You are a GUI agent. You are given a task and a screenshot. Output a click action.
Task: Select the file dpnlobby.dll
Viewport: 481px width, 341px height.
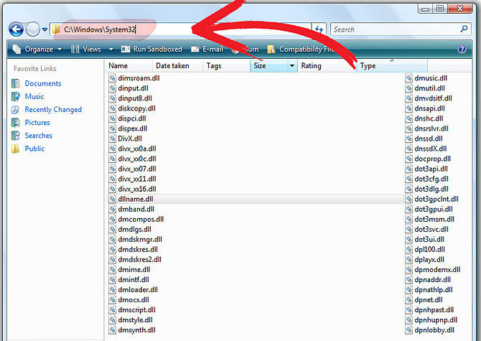coord(434,330)
